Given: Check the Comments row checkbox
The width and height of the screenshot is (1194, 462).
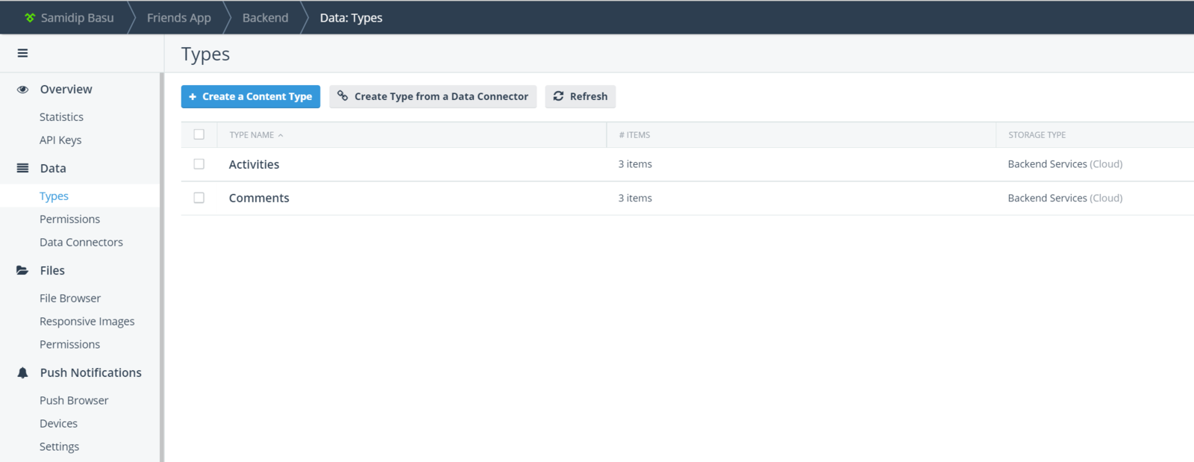Looking at the screenshot, I should pos(199,198).
